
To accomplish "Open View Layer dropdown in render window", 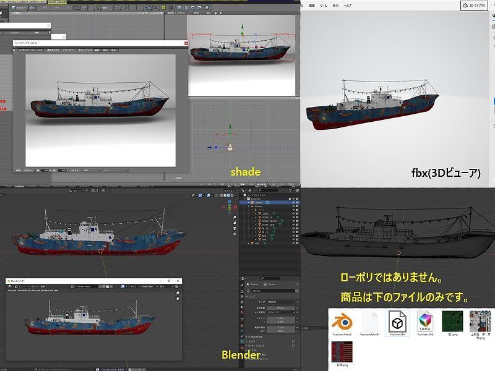I will pos(149,286).
